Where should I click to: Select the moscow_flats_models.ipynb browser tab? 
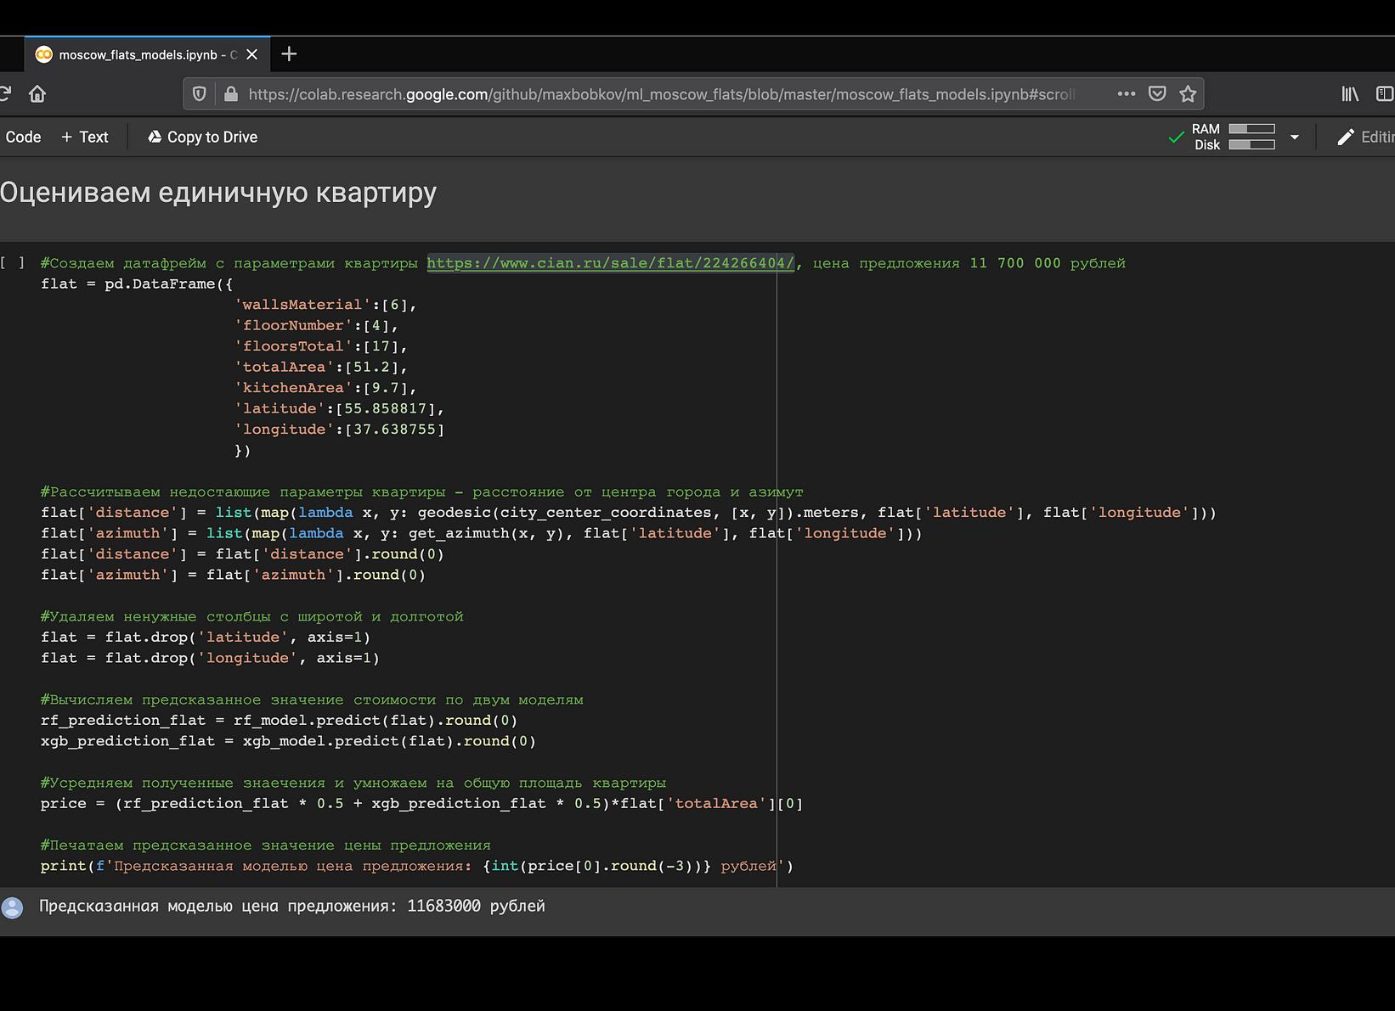(x=147, y=54)
